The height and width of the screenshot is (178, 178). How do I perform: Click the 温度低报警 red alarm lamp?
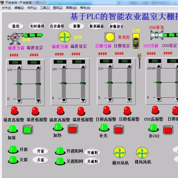point(81,111)
